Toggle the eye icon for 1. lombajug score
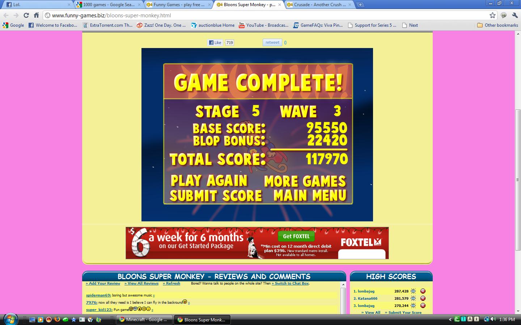 413,291
